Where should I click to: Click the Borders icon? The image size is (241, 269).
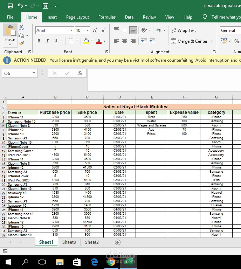(x=71, y=41)
